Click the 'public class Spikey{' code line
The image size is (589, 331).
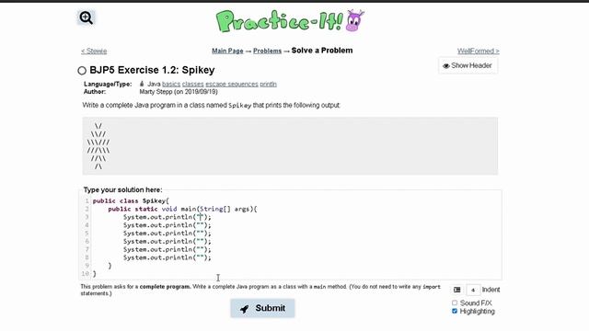coord(131,201)
